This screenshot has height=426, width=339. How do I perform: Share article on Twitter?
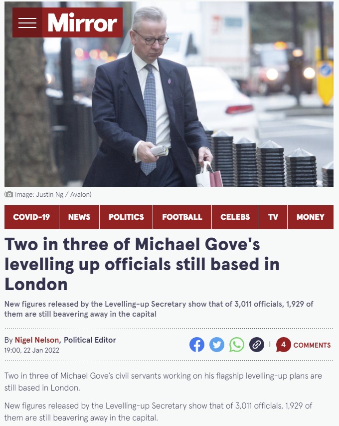(217, 345)
